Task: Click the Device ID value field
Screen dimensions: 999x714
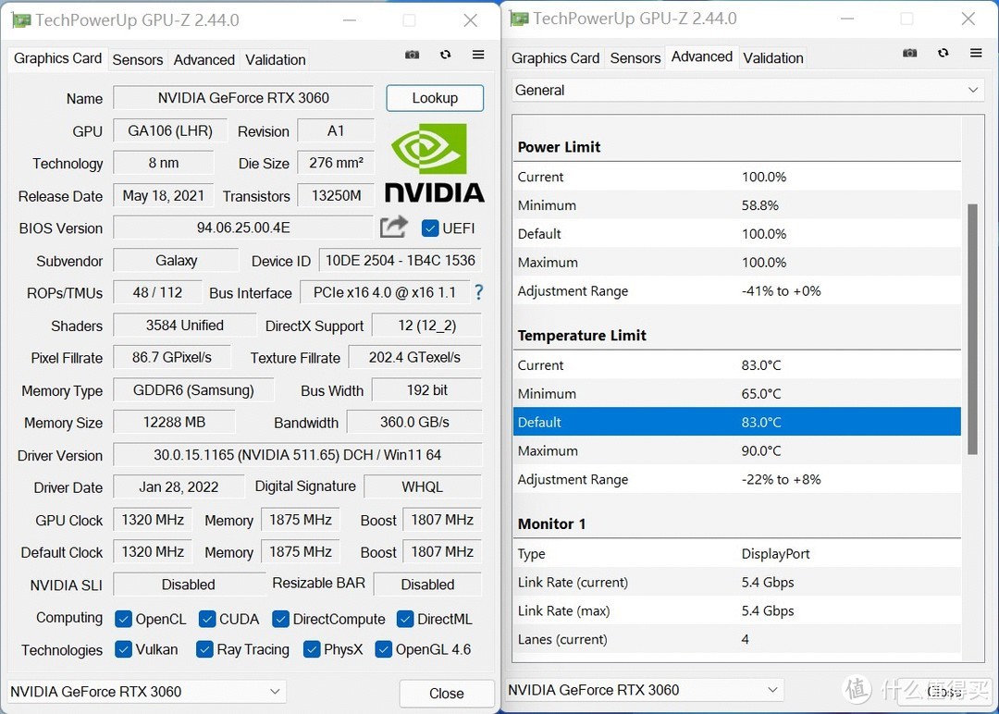Action: tap(401, 261)
